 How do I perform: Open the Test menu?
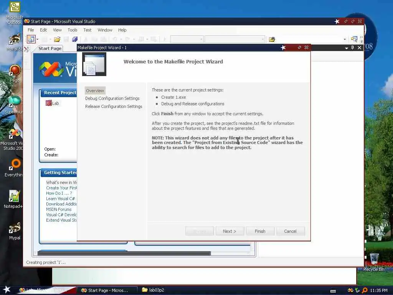[87, 30]
